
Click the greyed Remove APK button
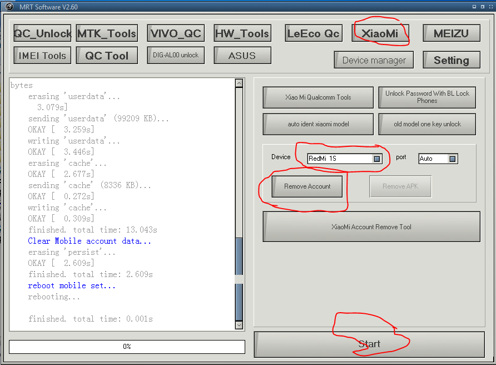(400, 186)
